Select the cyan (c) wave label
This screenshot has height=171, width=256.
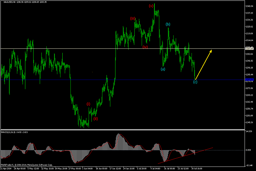click(195, 82)
